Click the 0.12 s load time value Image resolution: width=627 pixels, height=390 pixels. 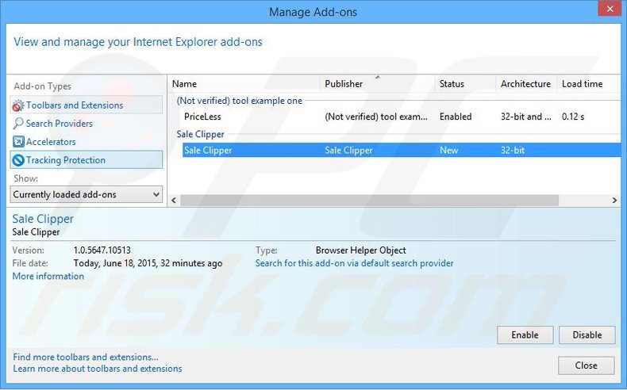[572, 117]
